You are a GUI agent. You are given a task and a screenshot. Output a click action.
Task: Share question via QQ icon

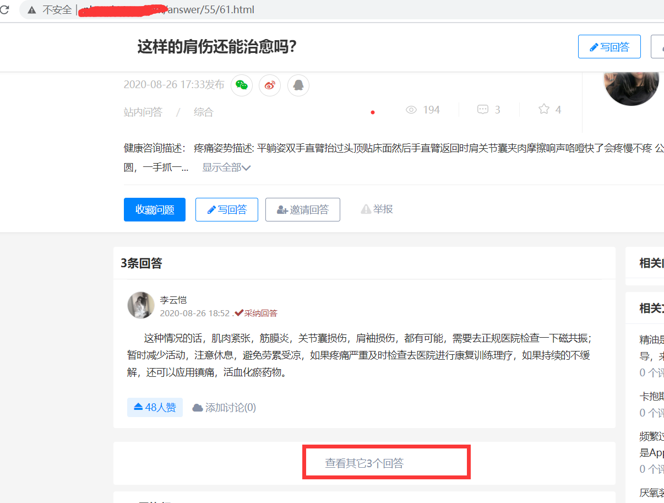(x=298, y=85)
